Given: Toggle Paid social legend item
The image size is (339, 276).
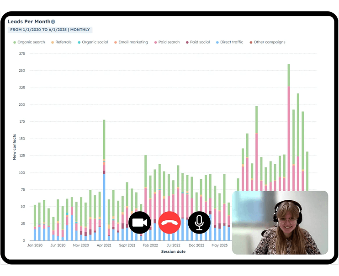Looking at the screenshot, I should [x=200, y=42].
